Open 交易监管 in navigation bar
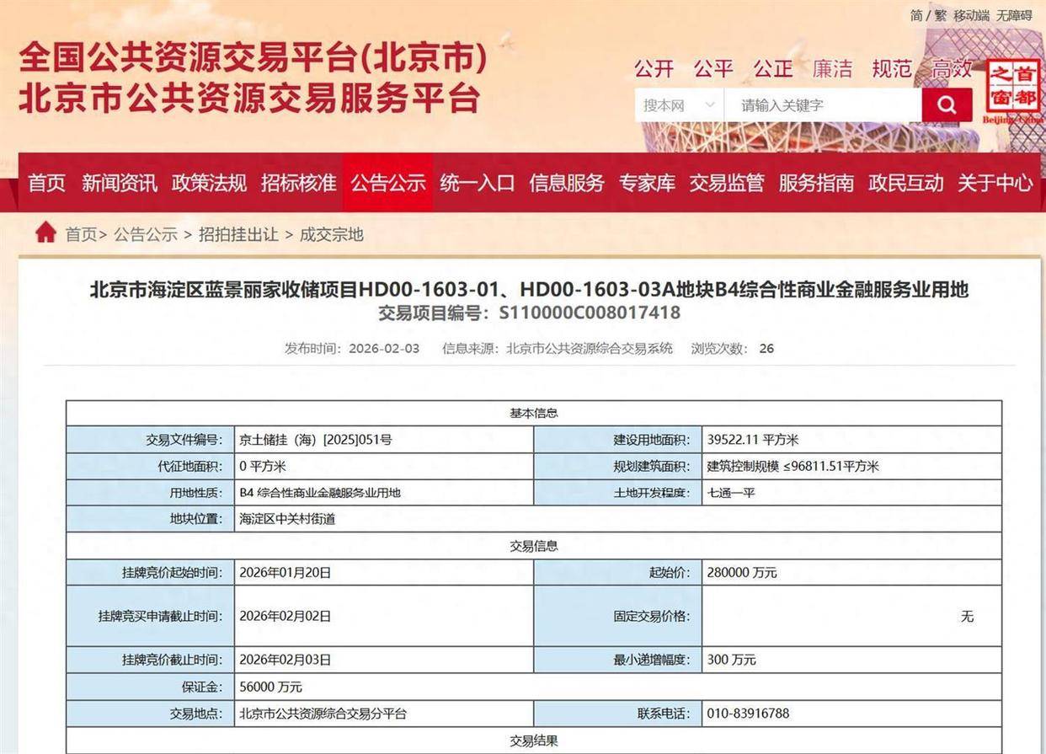This screenshot has height=754, width=1046. tap(727, 183)
